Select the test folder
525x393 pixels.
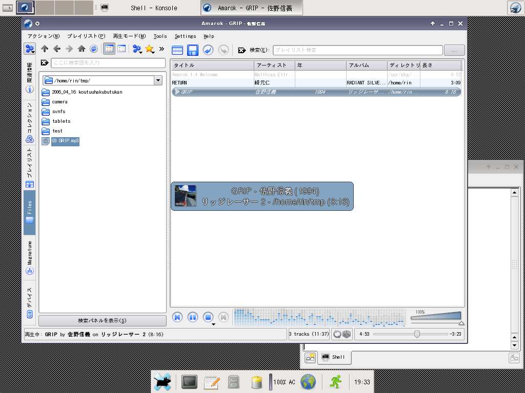pyautogui.click(x=52, y=130)
